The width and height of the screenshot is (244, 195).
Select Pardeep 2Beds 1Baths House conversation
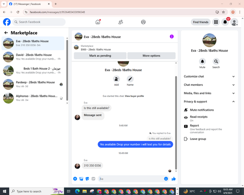(x=33, y=84)
